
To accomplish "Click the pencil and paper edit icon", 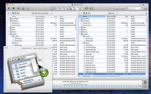I will tap(82, 9).
